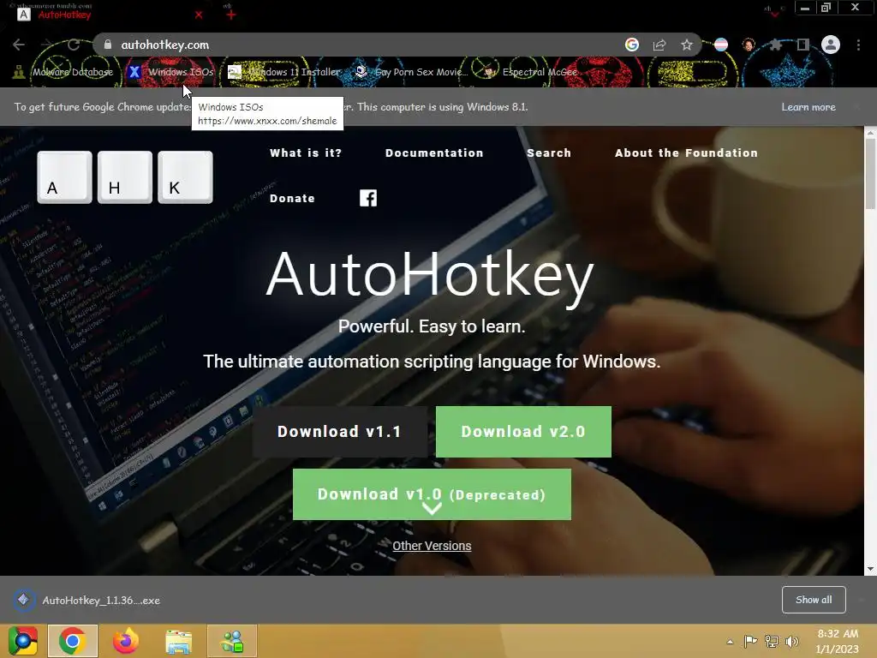Open the Documentation menu item

coord(434,153)
